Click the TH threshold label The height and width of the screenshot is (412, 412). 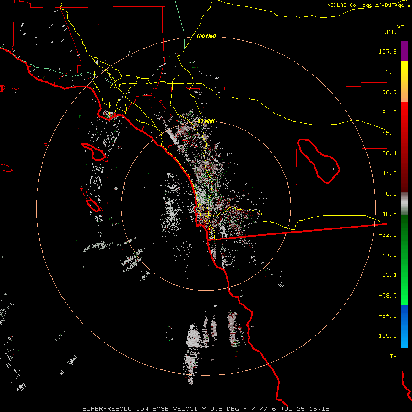[393, 356]
